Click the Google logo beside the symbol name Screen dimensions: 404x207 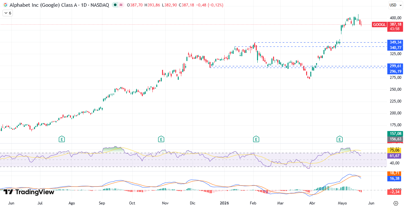coord(5,5)
